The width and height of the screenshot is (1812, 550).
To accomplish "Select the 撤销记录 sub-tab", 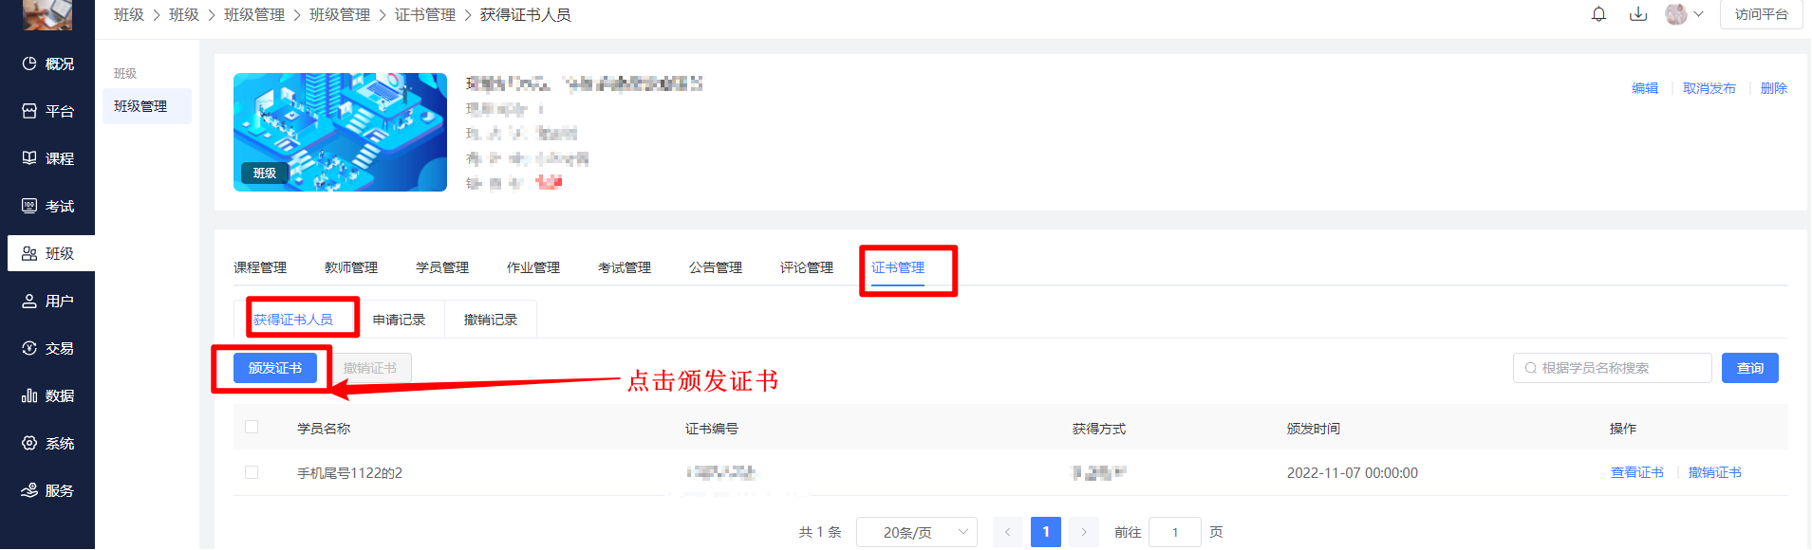I will 491,320.
